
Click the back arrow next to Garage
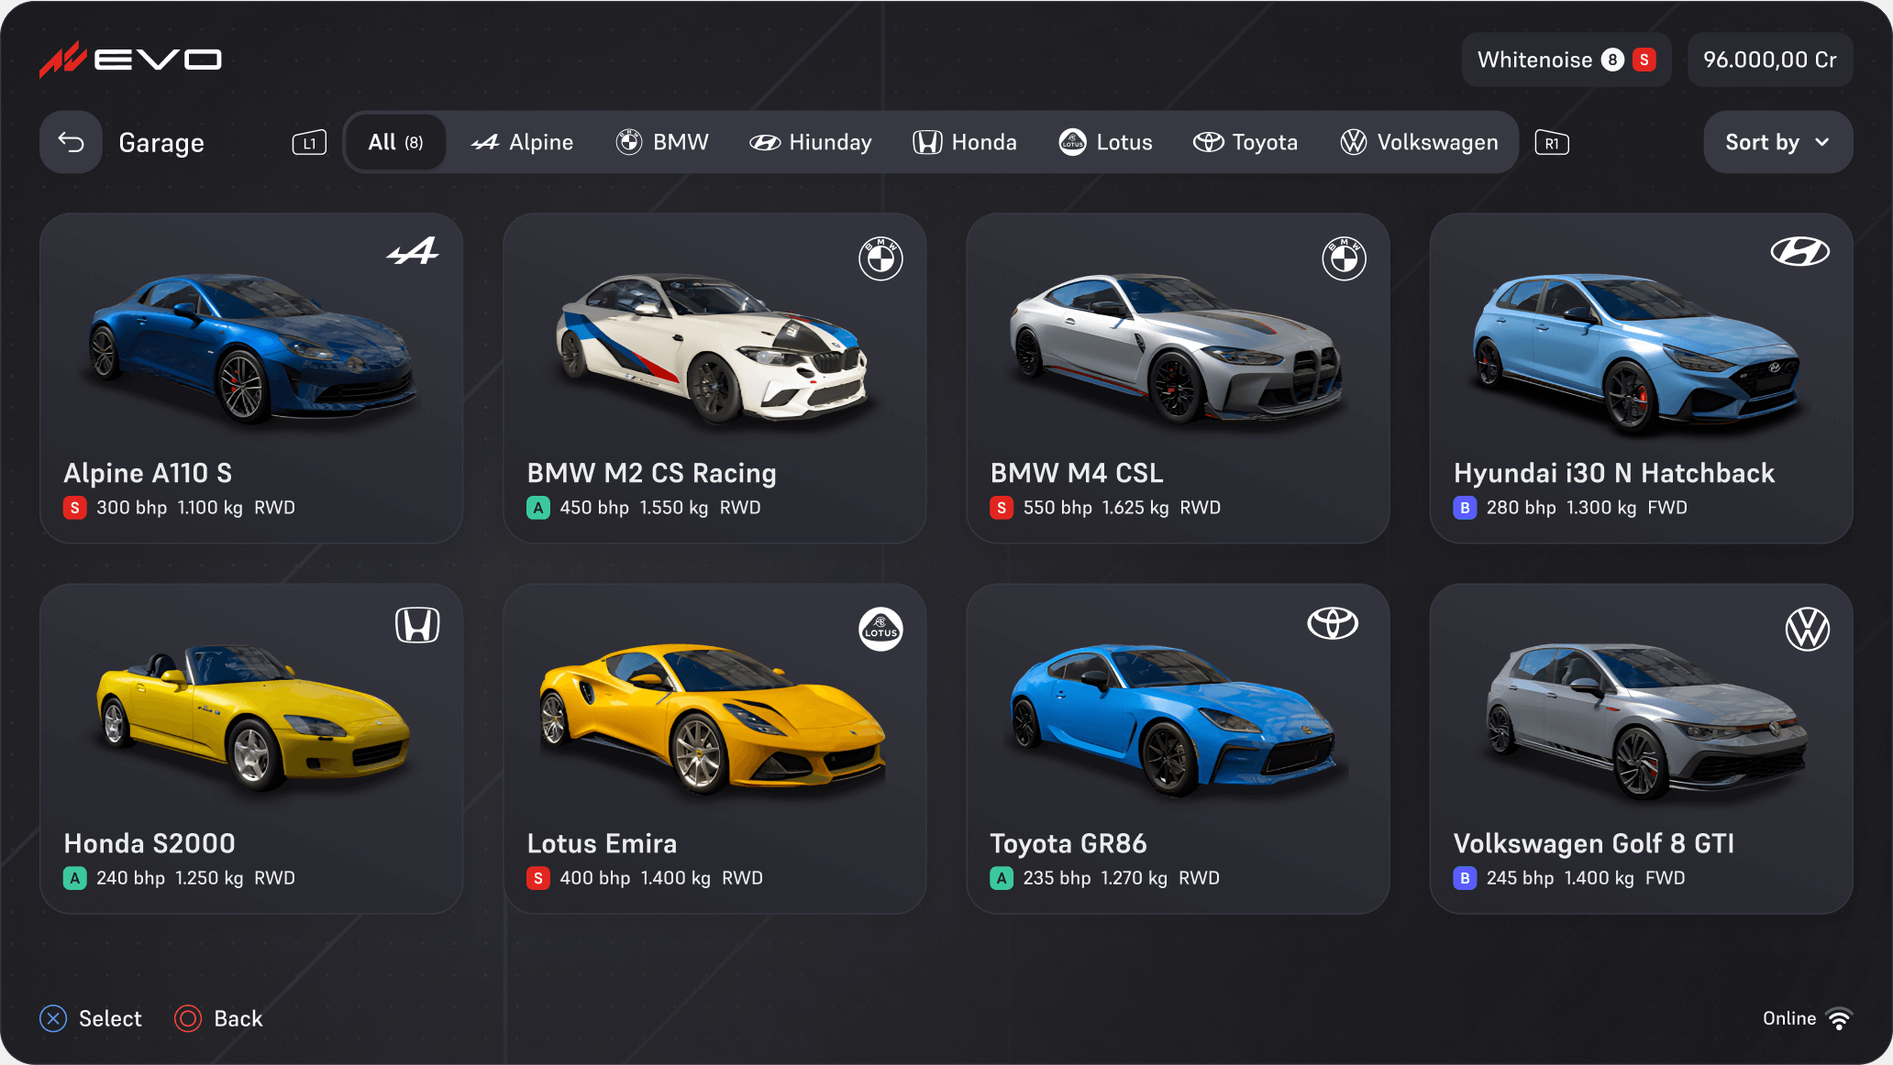click(72, 142)
